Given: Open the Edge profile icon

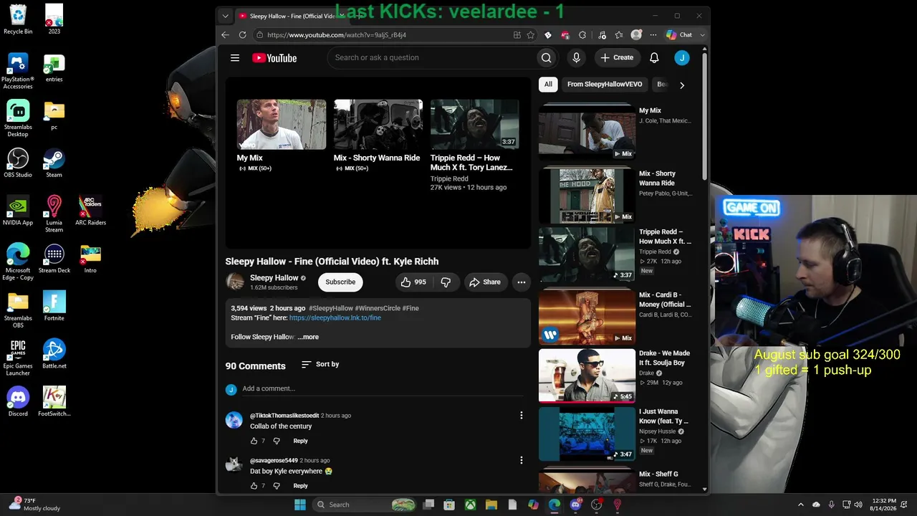Looking at the screenshot, I should point(636,35).
